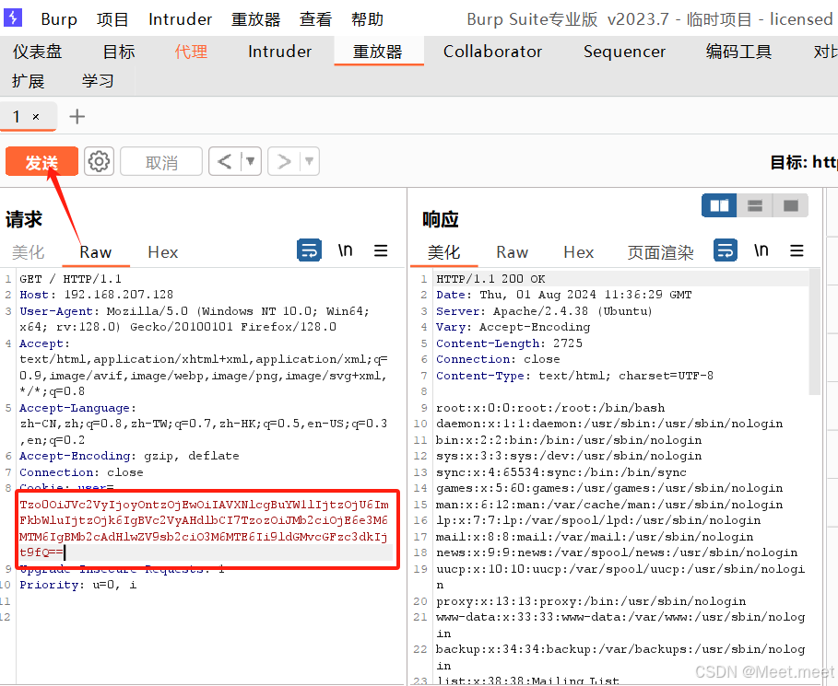The image size is (838, 686).
Task: Click the 发送 send button
Action: point(41,161)
